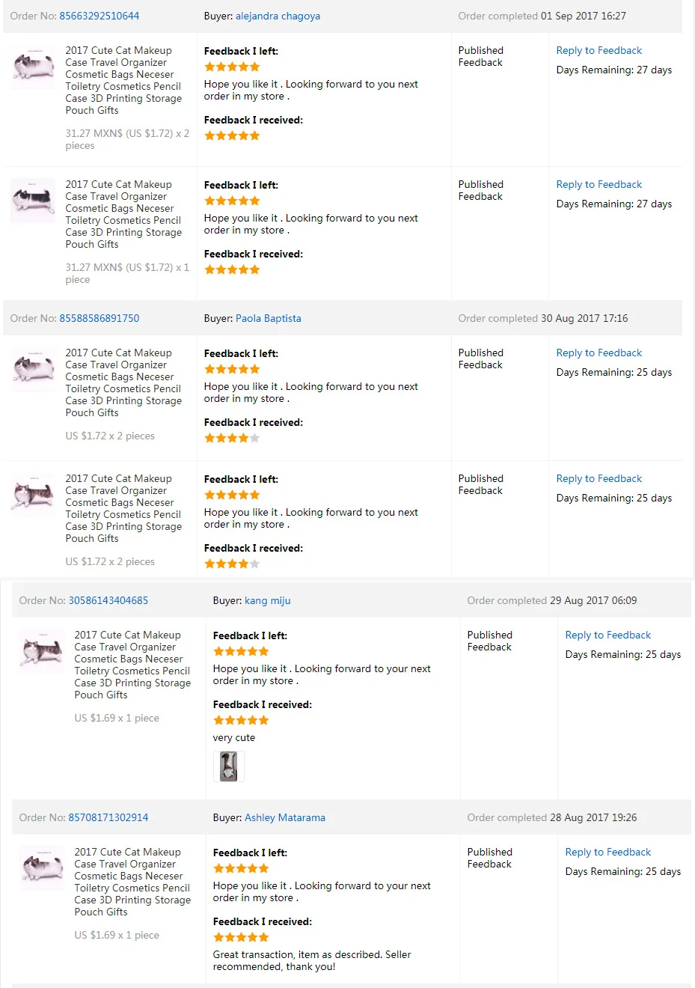Click product image of alejandra's 2-pieces item
Screen dimensions: 695x988
click(33, 66)
